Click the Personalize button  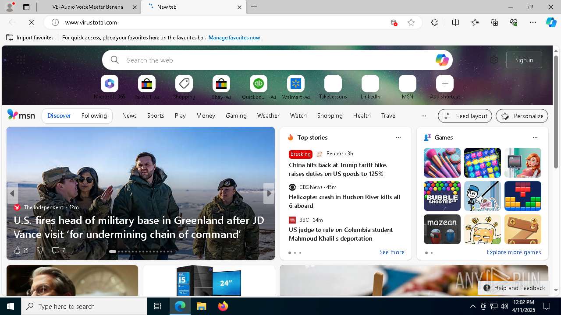(522, 116)
